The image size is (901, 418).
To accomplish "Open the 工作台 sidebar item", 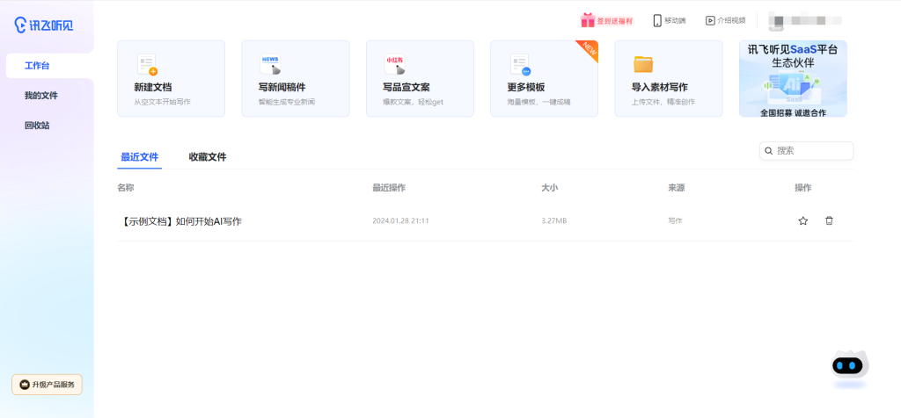I will pyautogui.click(x=49, y=65).
